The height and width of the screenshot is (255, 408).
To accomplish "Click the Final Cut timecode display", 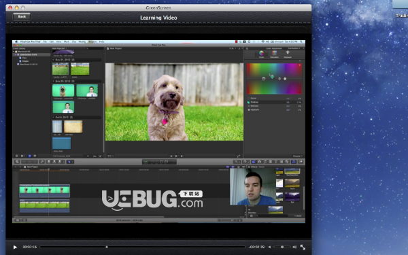I will click(159, 162).
